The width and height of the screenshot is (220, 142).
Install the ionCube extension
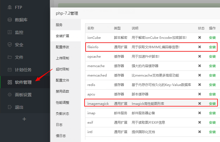[212, 38]
